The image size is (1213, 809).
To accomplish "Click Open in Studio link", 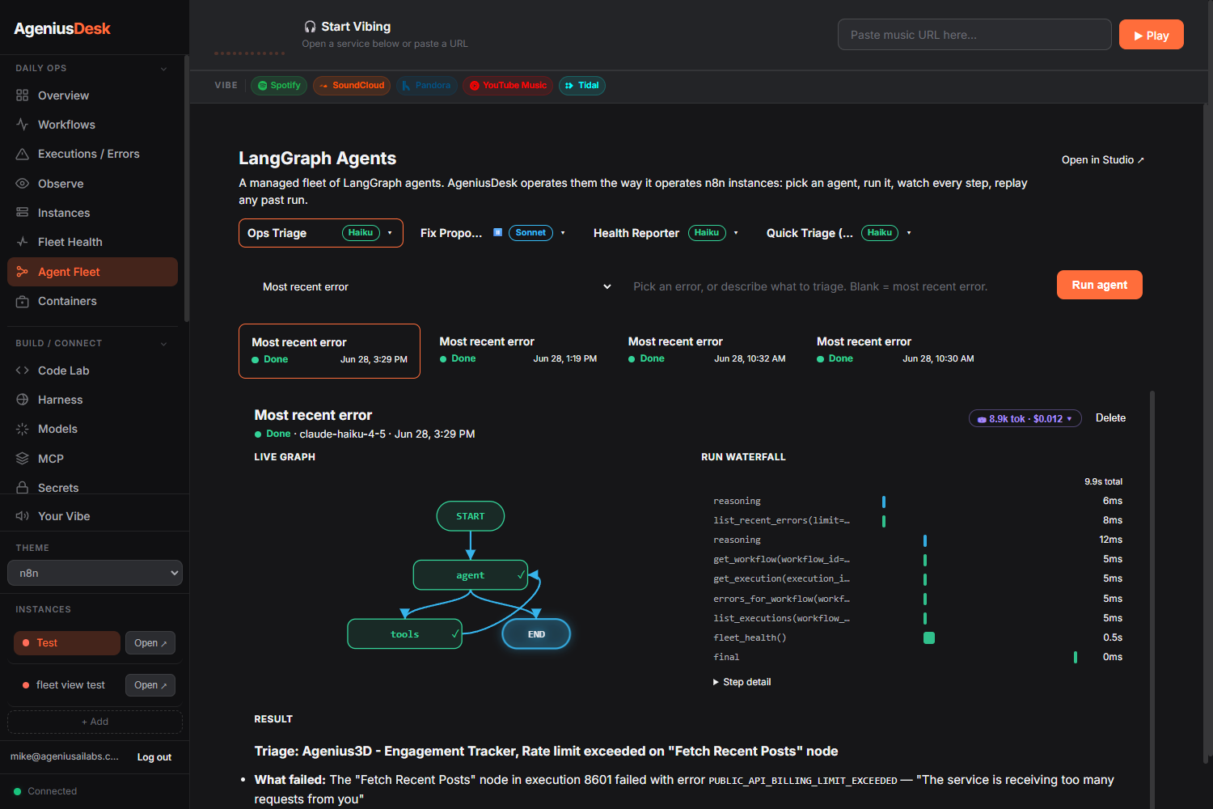I will (x=1103, y=160).
